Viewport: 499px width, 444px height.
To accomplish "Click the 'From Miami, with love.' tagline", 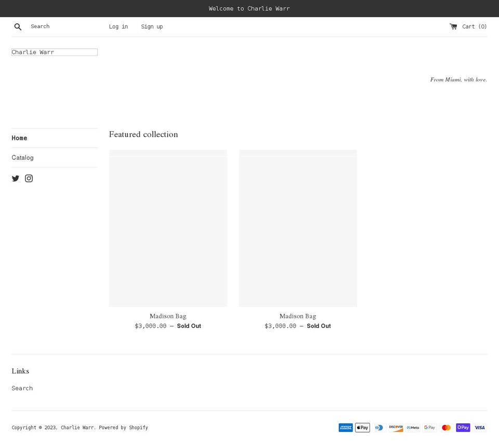I will point(458,80).
